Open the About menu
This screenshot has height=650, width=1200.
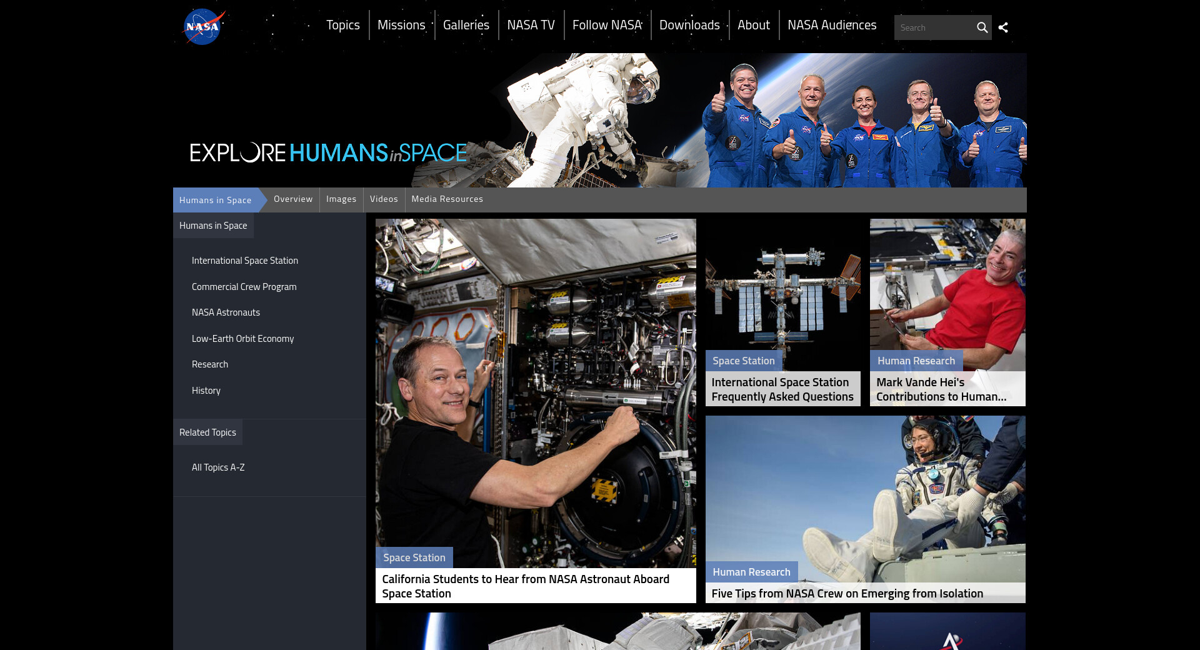tap(754, 25)
